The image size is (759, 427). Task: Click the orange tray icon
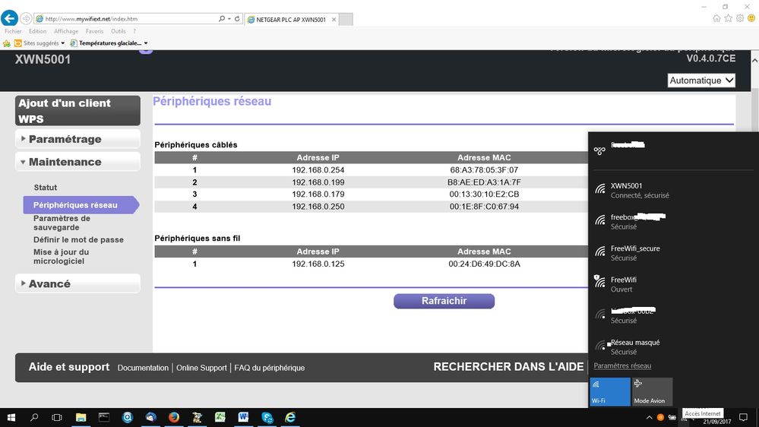pos(660,417)
